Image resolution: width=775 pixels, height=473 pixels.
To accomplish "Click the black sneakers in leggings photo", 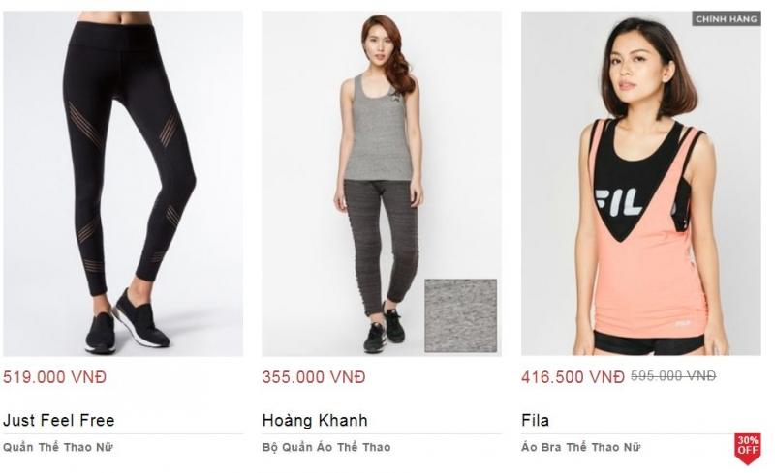I will (x=128, y=323).
